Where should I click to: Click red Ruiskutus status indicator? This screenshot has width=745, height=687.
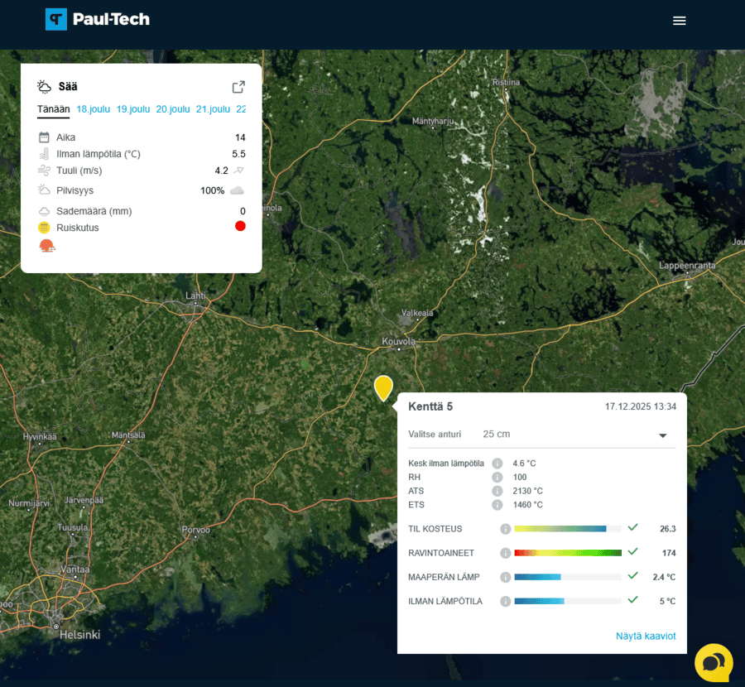[x=240, y=226]
